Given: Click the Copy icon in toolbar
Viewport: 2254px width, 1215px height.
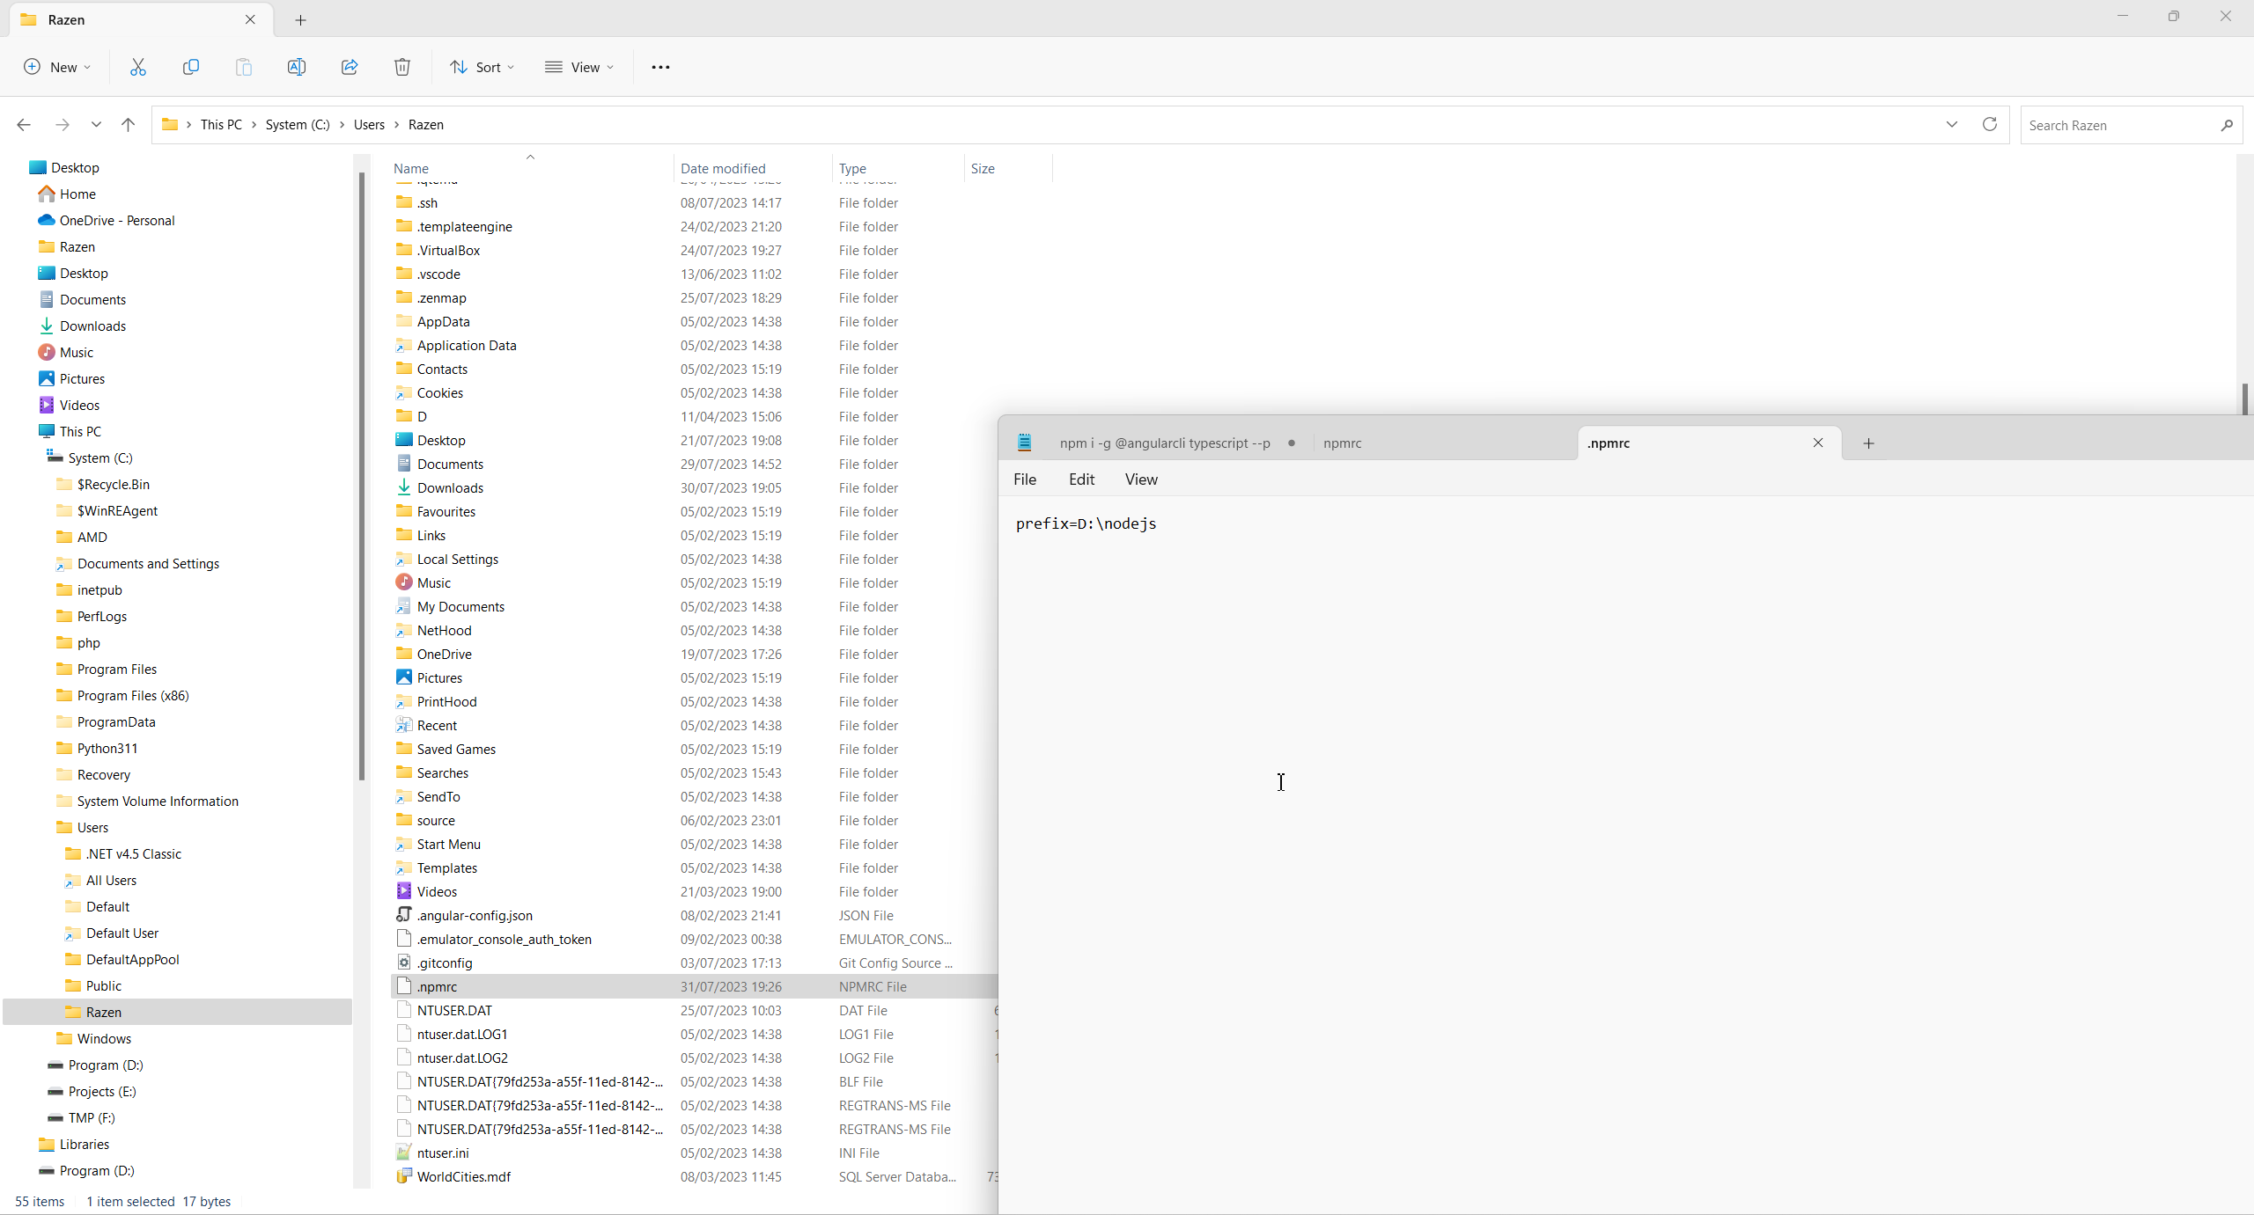Looking at the screenshot, I should pyautogui.click(x=191, y=67).
